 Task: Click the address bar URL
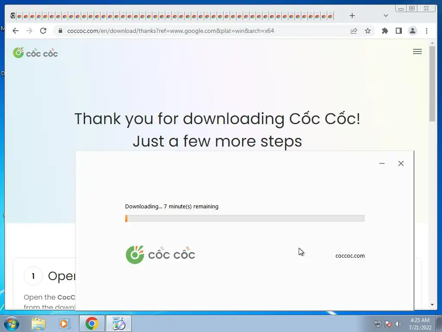(170, 31)
